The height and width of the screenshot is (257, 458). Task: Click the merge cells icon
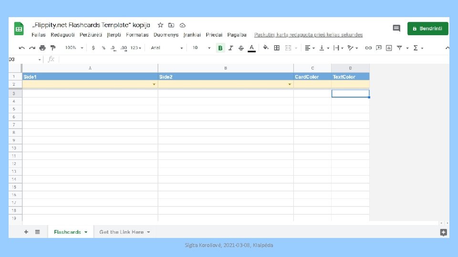tap(288, 48)
